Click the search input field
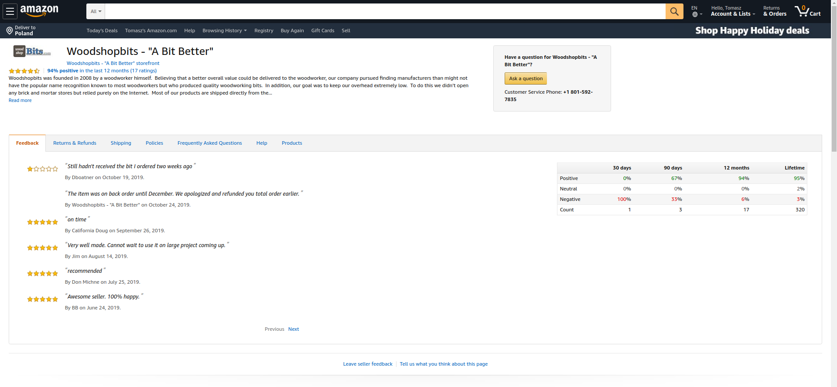The height and width of the screenshot is (387, 837). (385, 11)
